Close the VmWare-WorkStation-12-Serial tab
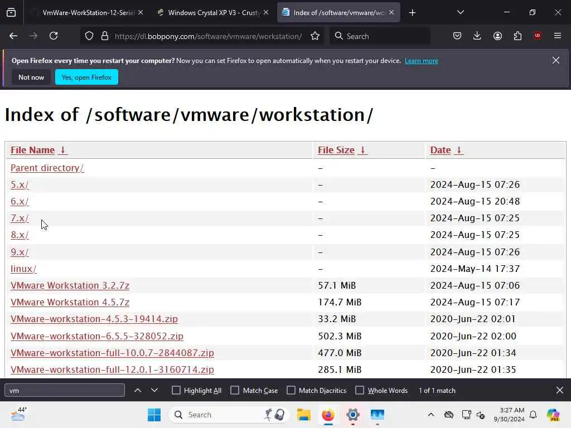Screen dimensions: 571x428 pyautogui.click(x=141, y=12)
